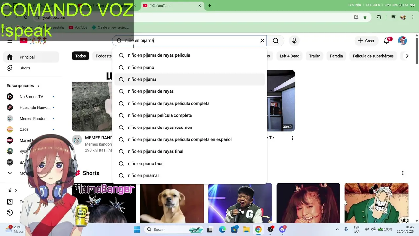Open the browser extensions puzzle icon
Image resolution: width=419 pixels, height=236 pixels.
tap(379, 17)
